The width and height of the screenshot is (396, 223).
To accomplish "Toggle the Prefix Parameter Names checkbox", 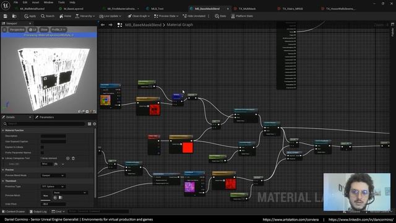I will coord(42,153).
